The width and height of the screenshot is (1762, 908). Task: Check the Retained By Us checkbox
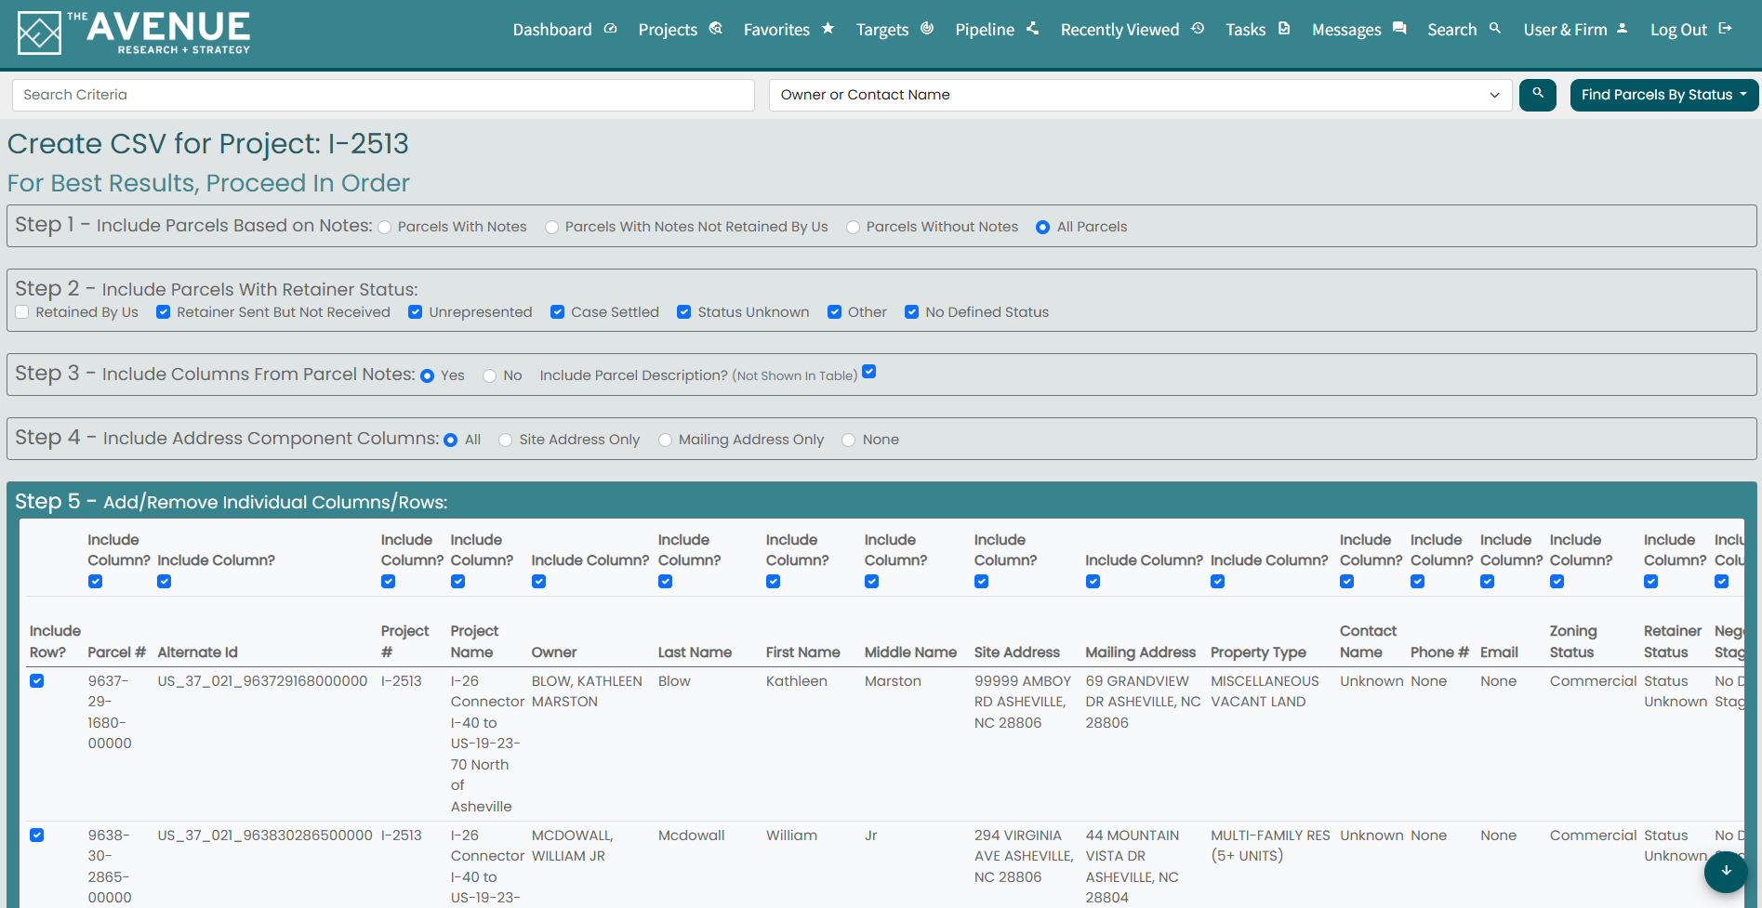(x=22, y=312)
